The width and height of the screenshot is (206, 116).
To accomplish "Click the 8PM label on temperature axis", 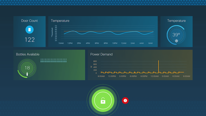I will click(x=106, y=43).
